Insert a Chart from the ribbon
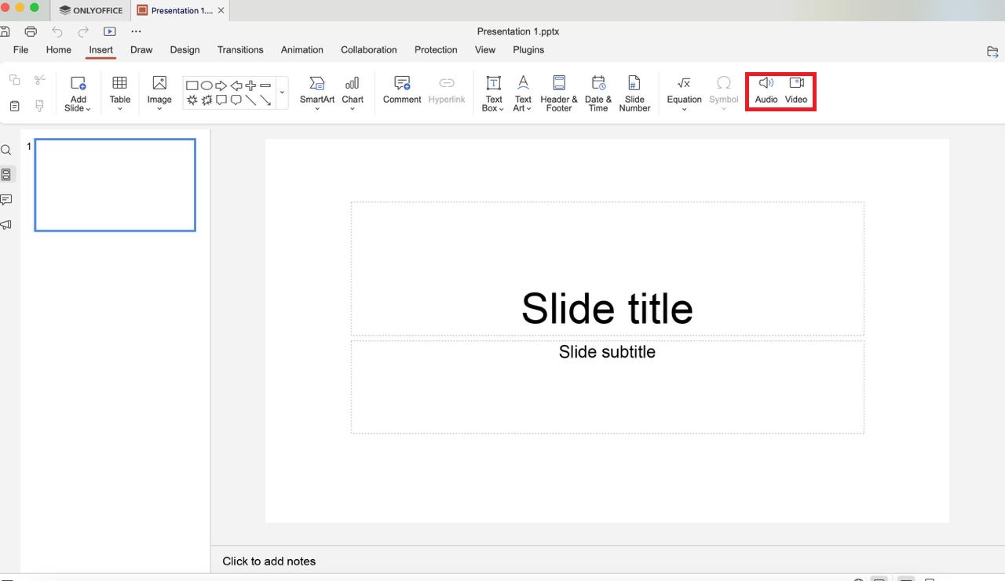 (353, 91)
